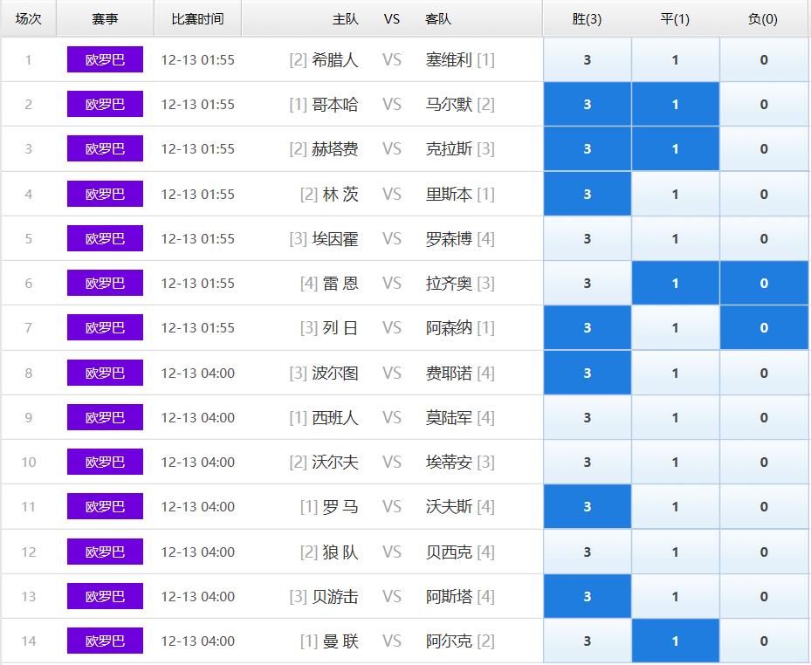Open away team 里斯本 link
The width and height of the screenshot is (811, 665).
(x=449, y=194)
